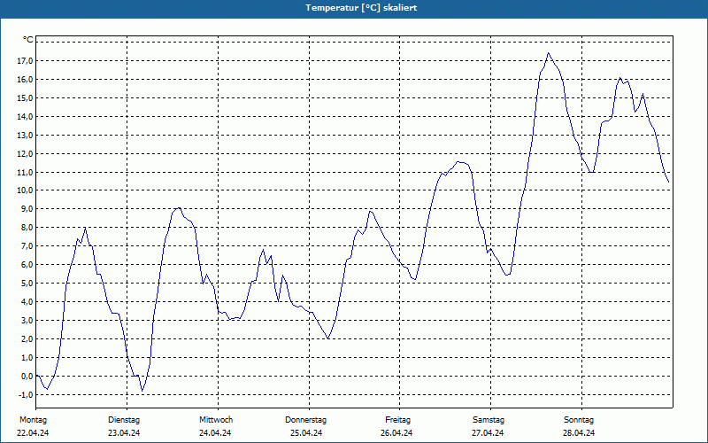This screenshot has height=443, width=708.
Task: Click the date 23.04.24
Action: 124,433
